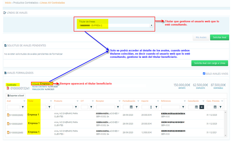
Task: Click the Solicitar Aval button
Action: pyautogui.click(x=219, y=38)
